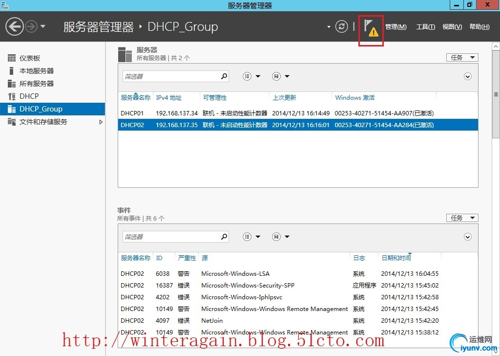Click the DHCP_Group icon
The width and height of the screenshot is (500, 356).
click(x=12, y=109)
